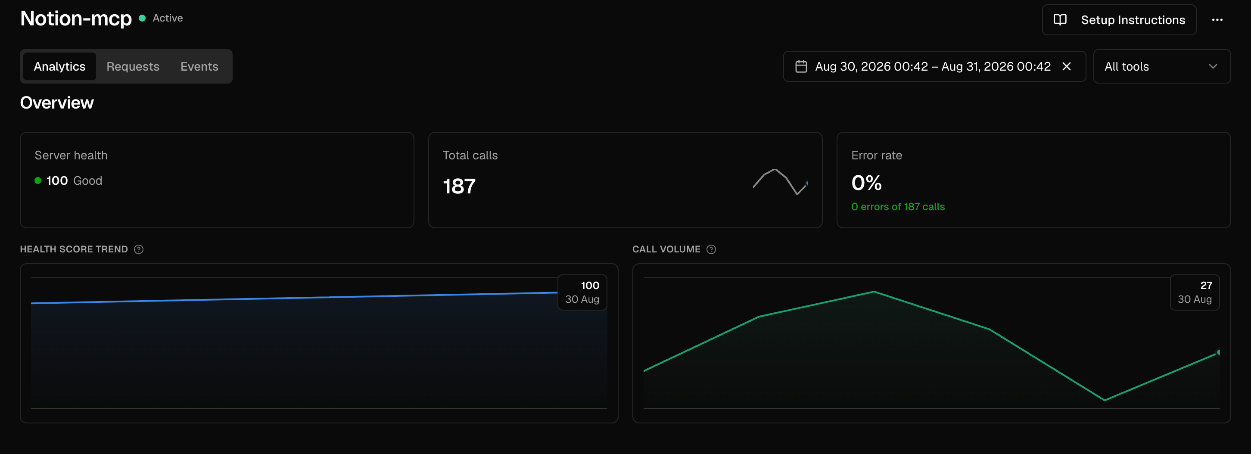This screenshot has height=454, width=1251.
Task: Click the Call volume tooltip showing 27
Action: 1194,292
